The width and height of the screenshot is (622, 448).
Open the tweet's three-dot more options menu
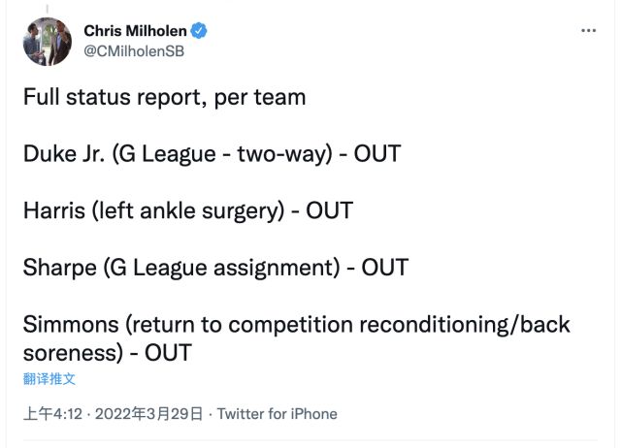588,31
